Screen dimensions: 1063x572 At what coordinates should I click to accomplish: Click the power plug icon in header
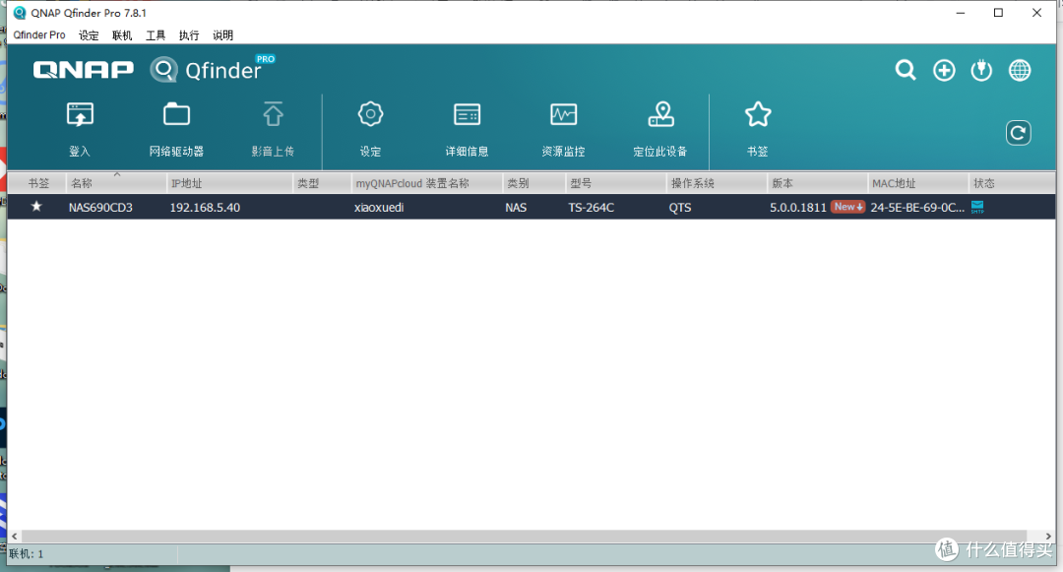(x=981, y=70)
